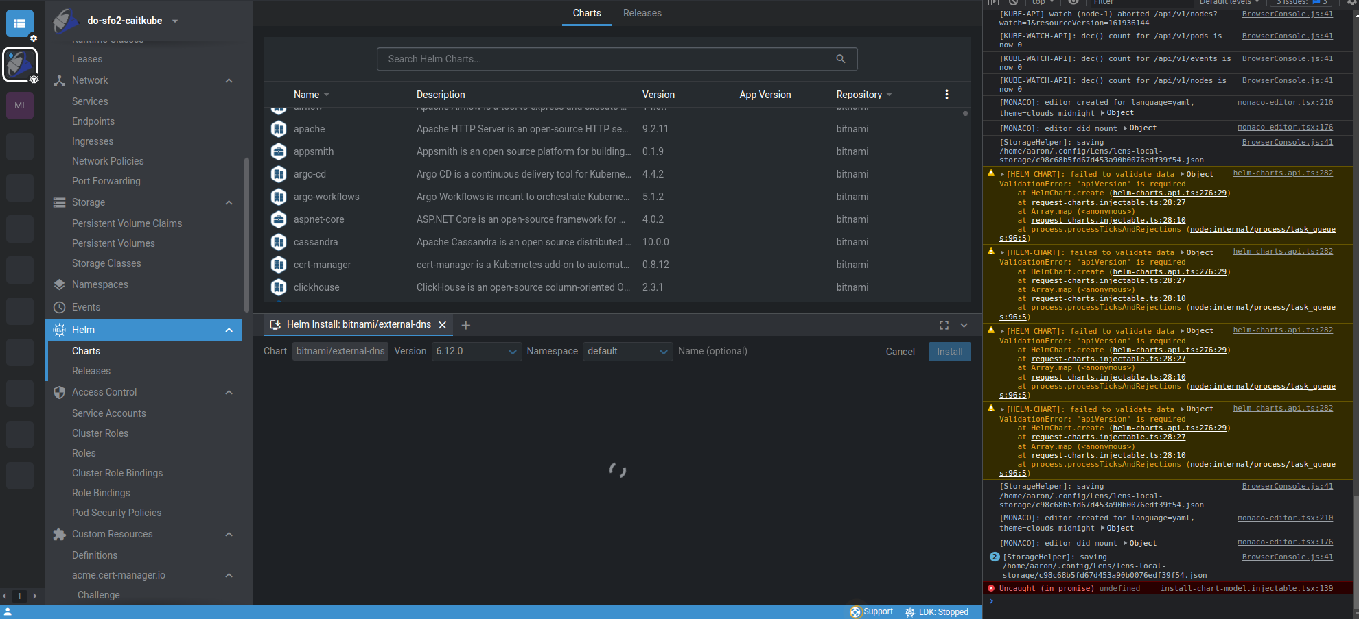Image resolution: width=1359 pixels, height=619 pixels.
Task: Close the Helm Install bitnami/external-dns tab
Action: coord(443,325)
